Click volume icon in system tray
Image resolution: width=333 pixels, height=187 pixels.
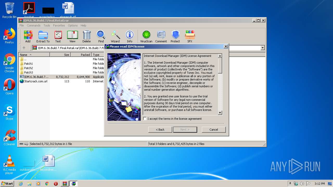[x=302, y=184]
